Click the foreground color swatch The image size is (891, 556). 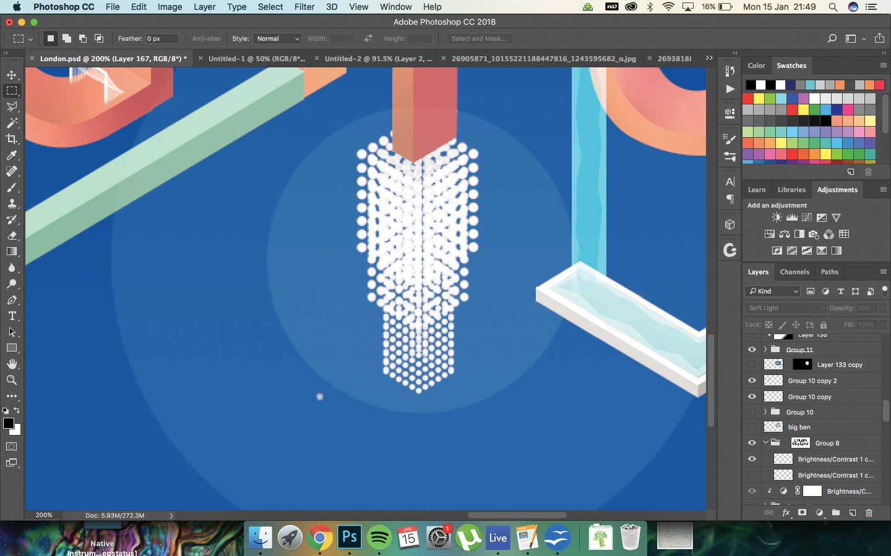coord(8,423)
